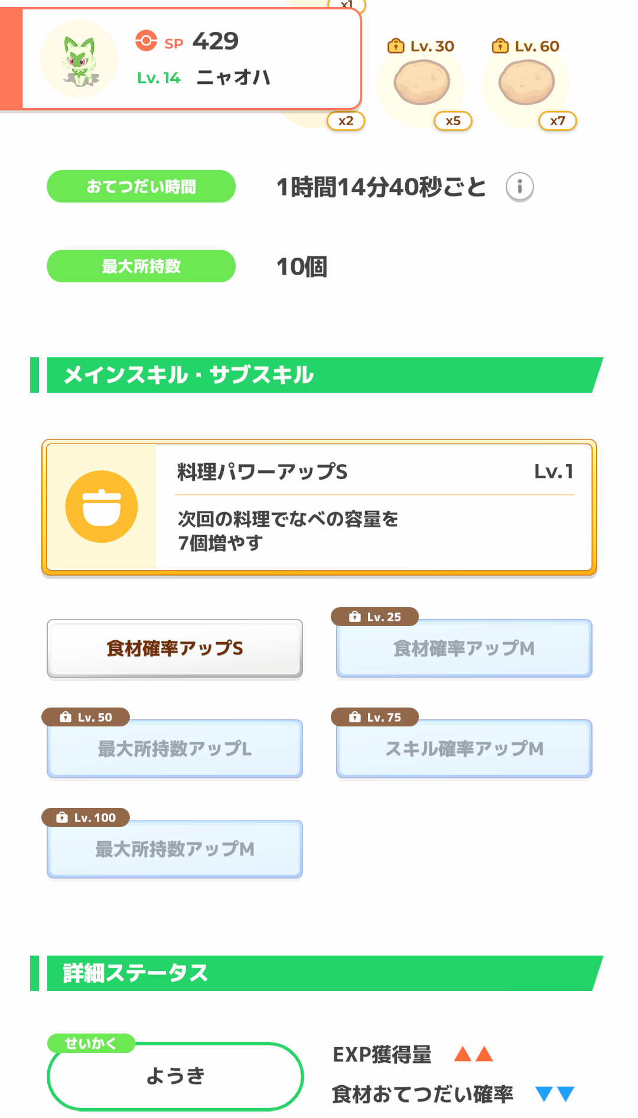The width and height of the screenshot is (638, 1118).
Task: Tap the 最大所持数 green label
Action: click(x=141, y=266)
